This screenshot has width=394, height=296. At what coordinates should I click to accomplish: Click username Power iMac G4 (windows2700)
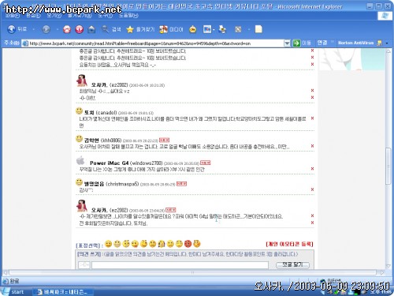126,163
